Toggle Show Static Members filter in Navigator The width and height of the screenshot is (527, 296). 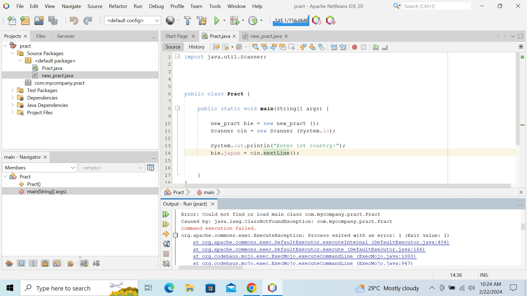(33, 264)
